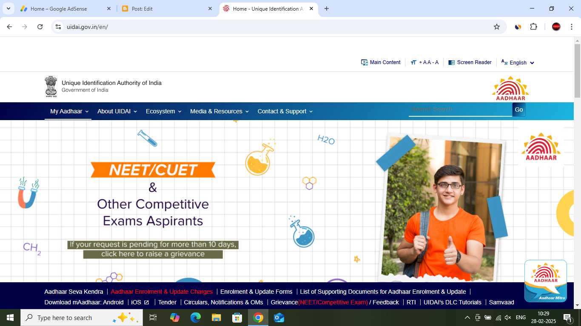This screenshot has width=581, height=326.
Task: Click the Chrome profile avatar
Action: [x=556, y=27]
